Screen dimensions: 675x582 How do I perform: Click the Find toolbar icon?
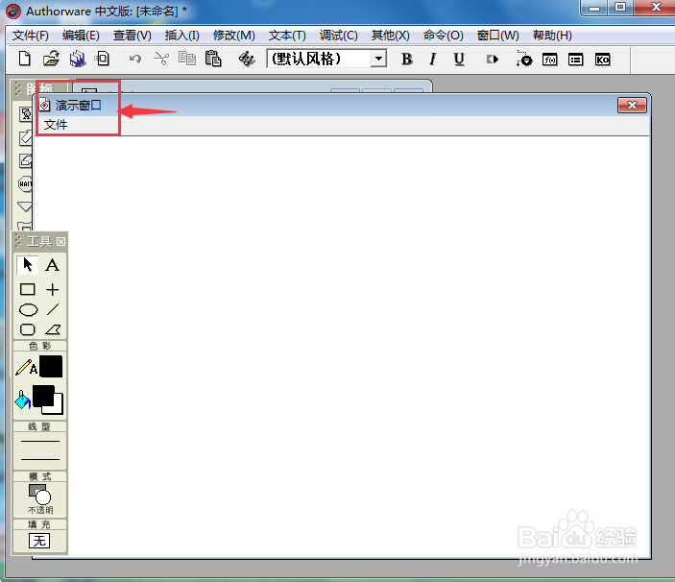(247, 59)
